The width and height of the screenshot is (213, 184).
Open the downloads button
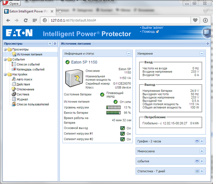tap(205, 20)
